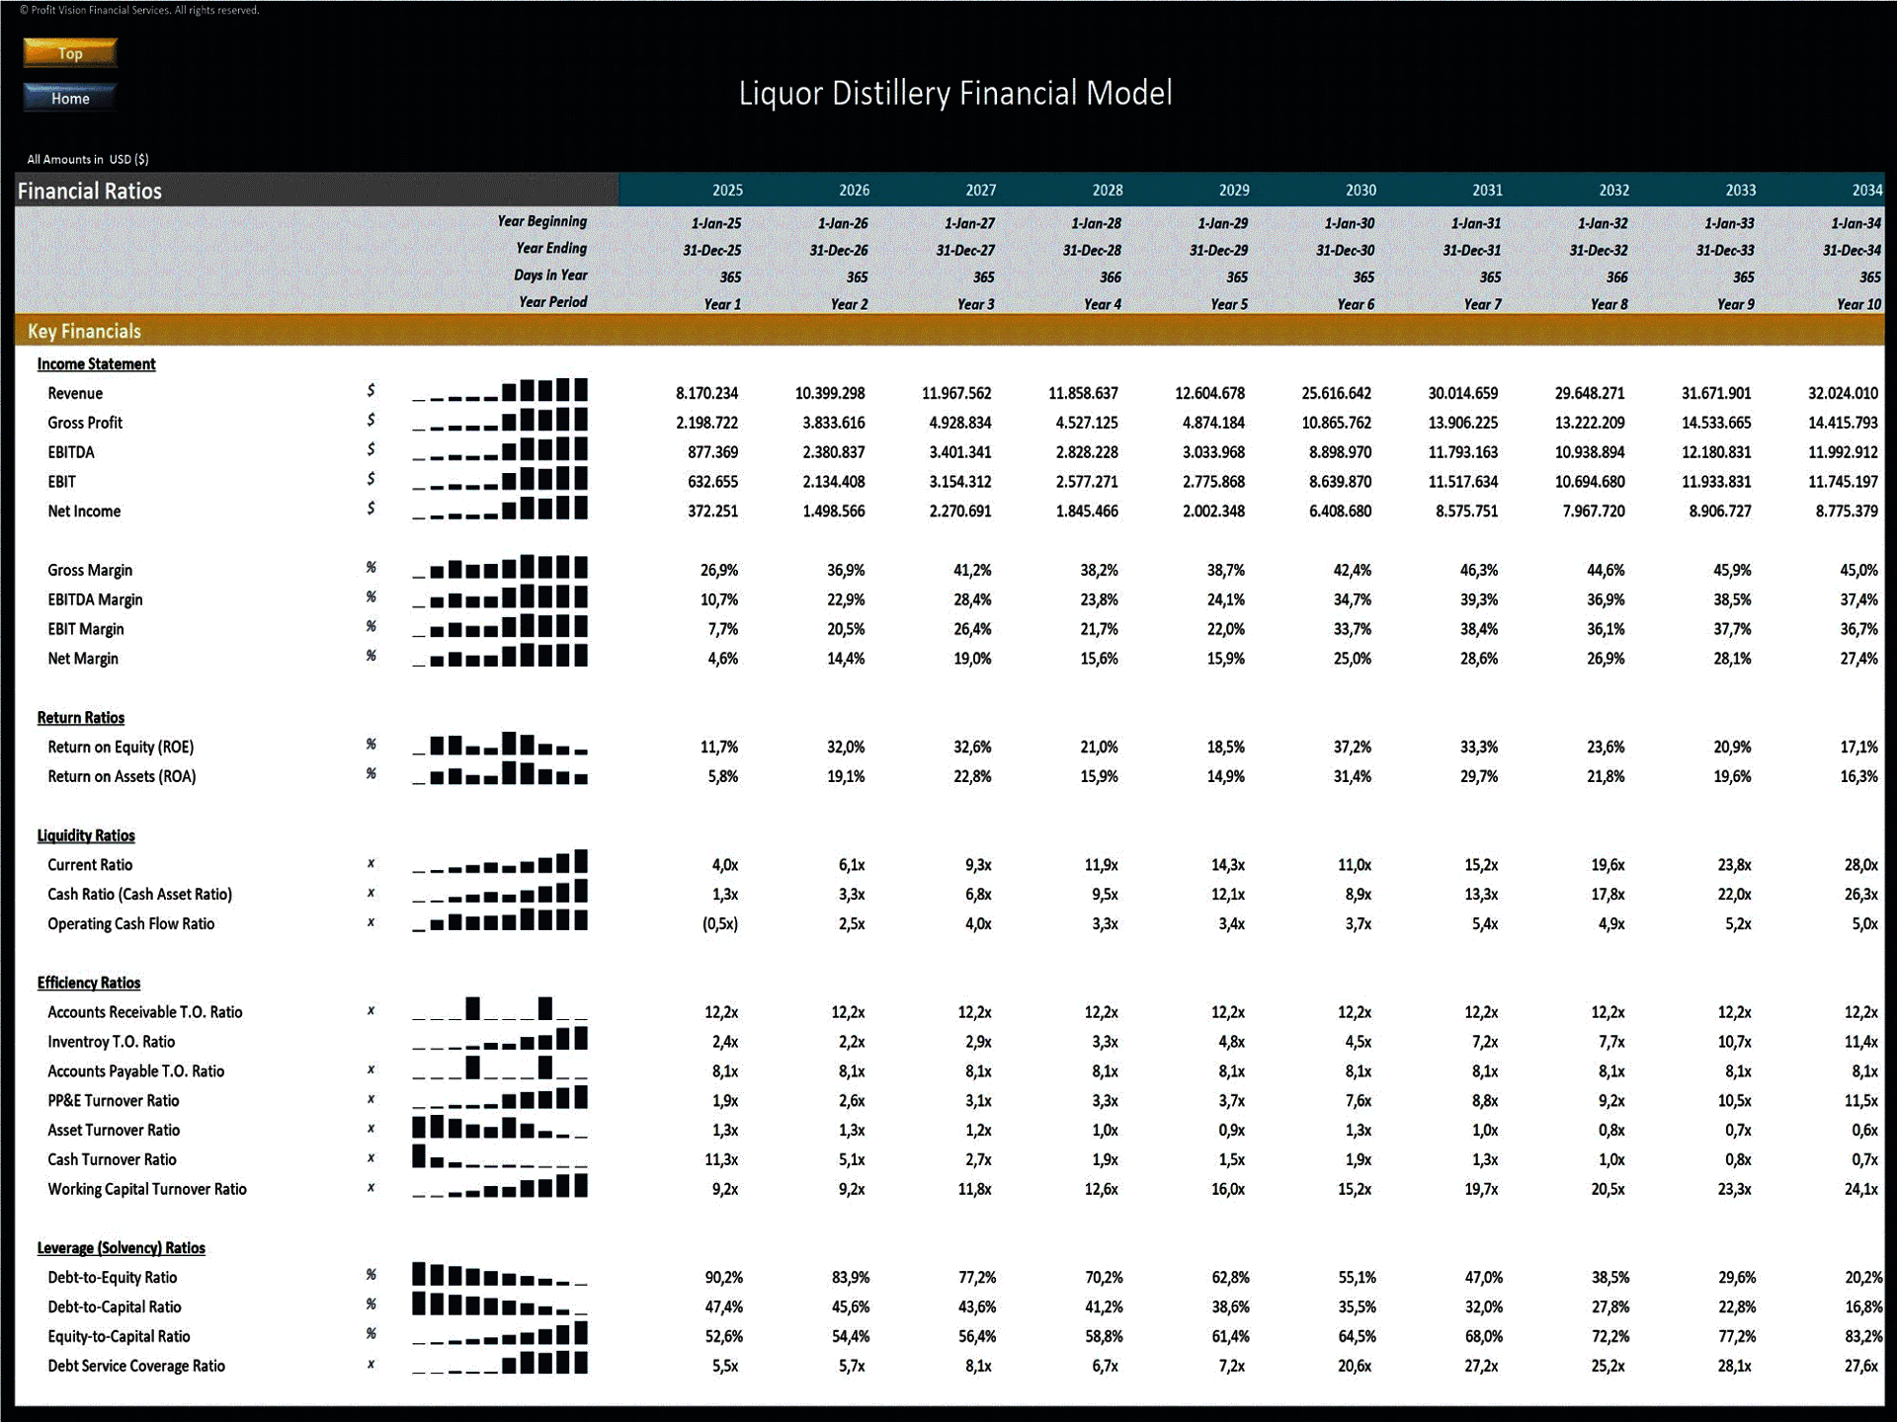Screen dimensions: 1897x1422
Task: Select the Cash Turnover Ratio sparkline
Action: [x=500, y=1156]
